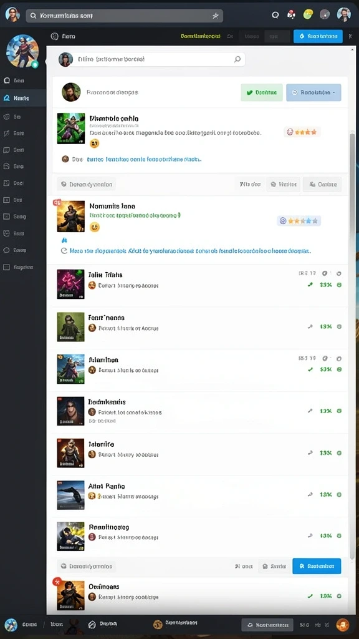Image resolution: width=359 pixels, height=639 pixels.
Task: Click the dark gray button left of the blue header button
Action: [277, 36]
